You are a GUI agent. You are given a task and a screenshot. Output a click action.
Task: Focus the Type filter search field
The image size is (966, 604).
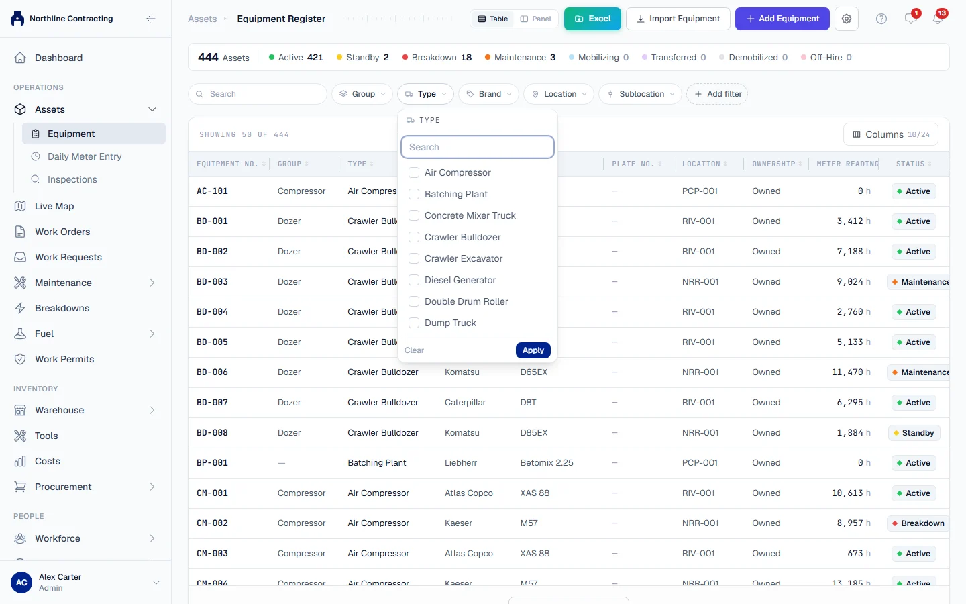(x=478, y=147)
